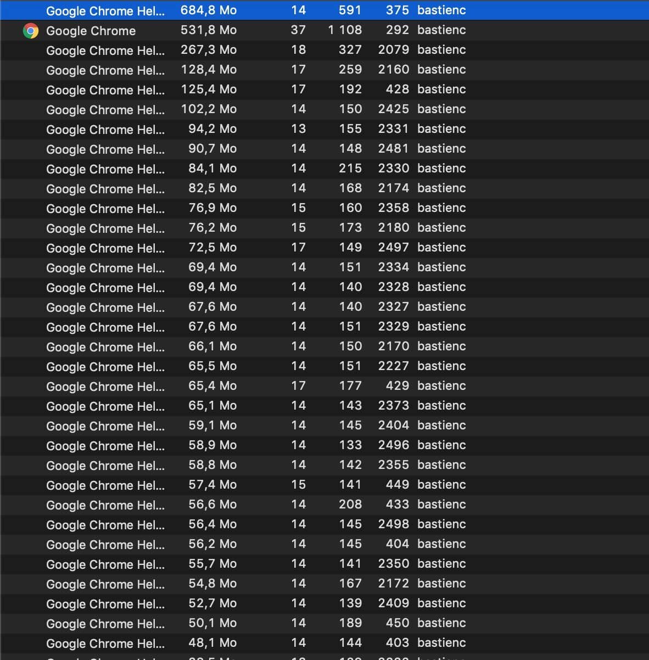Image resolution: width=649 pixels, height=660 pixels.
Task: Highlight the process using 59,1 Mo
Action: click(105, 426)
